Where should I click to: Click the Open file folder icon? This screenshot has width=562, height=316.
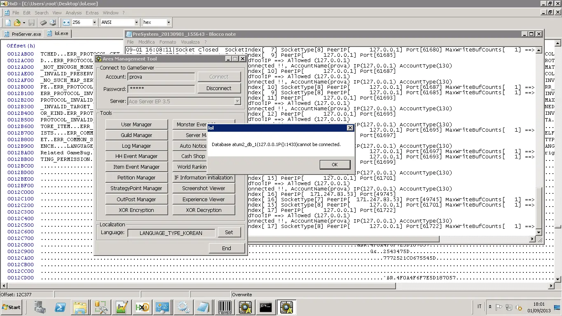pyautogui.click(x=17, y=22)
